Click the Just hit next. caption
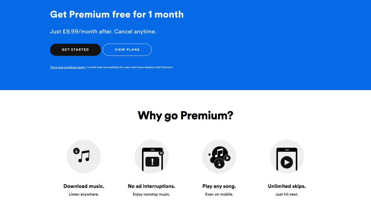The width and height of the screenshot is (371, 211). click(x=287, y=194)
